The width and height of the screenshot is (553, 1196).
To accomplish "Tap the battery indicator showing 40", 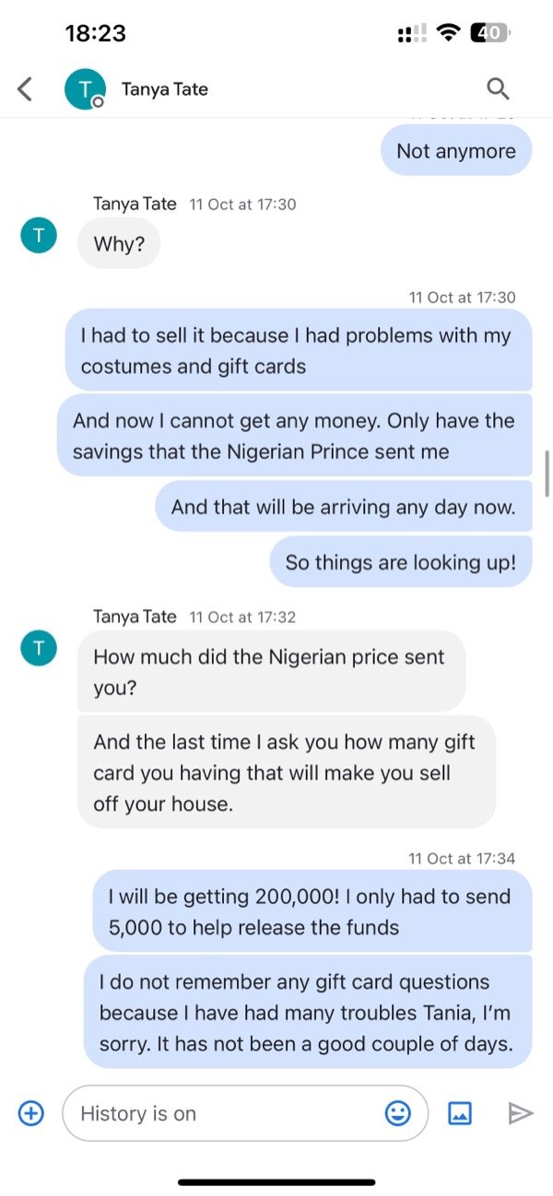I will pyautogui.click(x=489, y=32).
